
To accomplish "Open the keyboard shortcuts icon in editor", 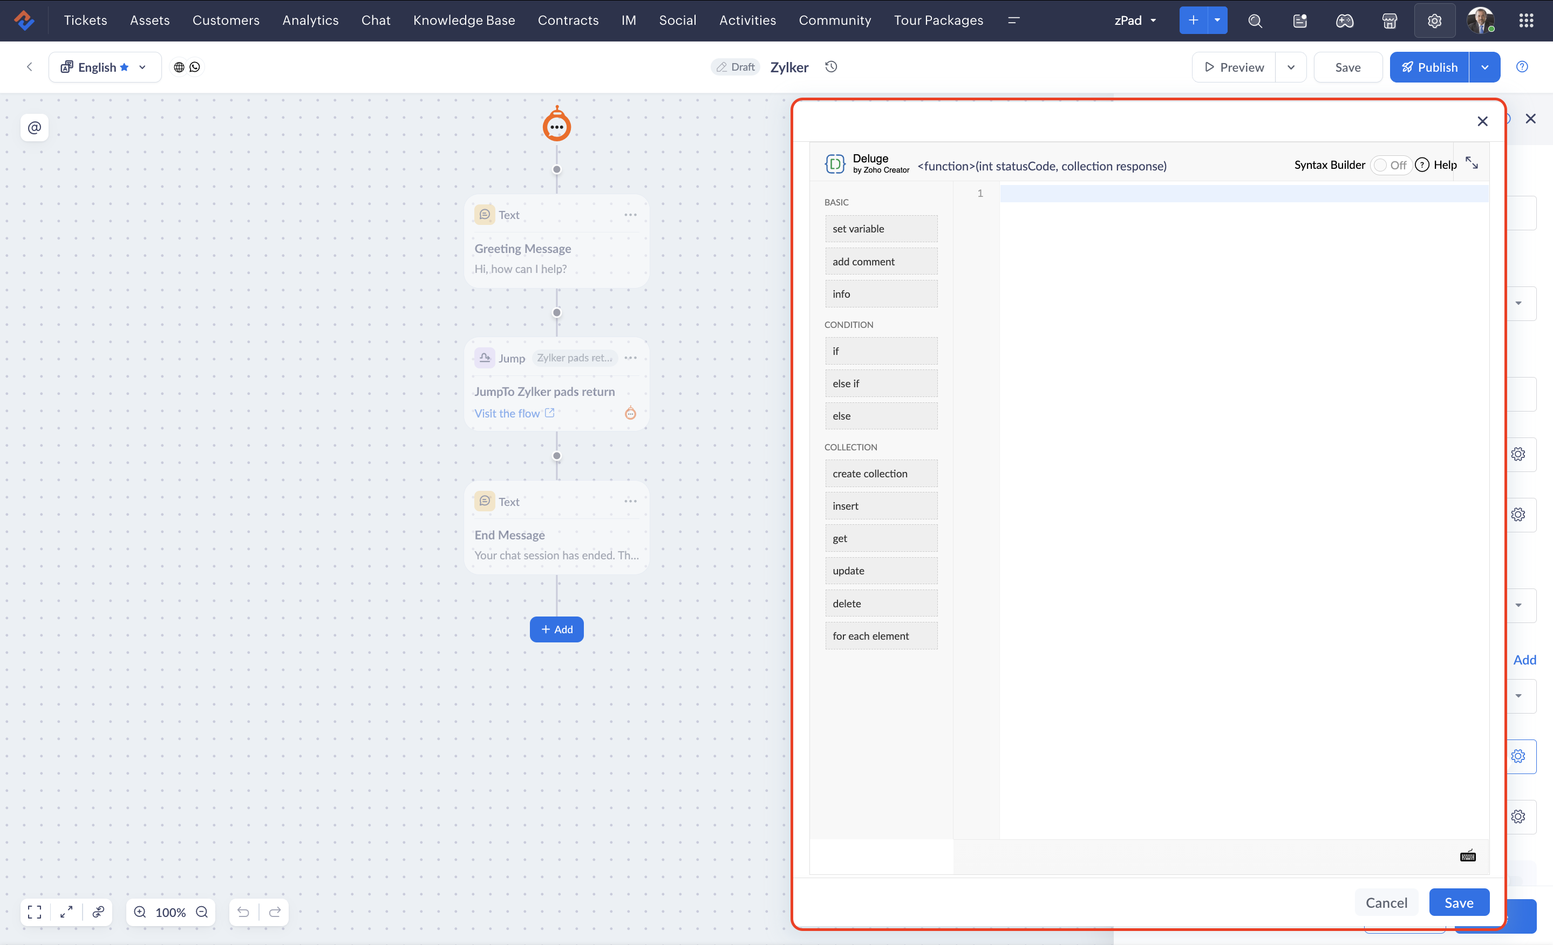I will click(x=1467, y=855).
